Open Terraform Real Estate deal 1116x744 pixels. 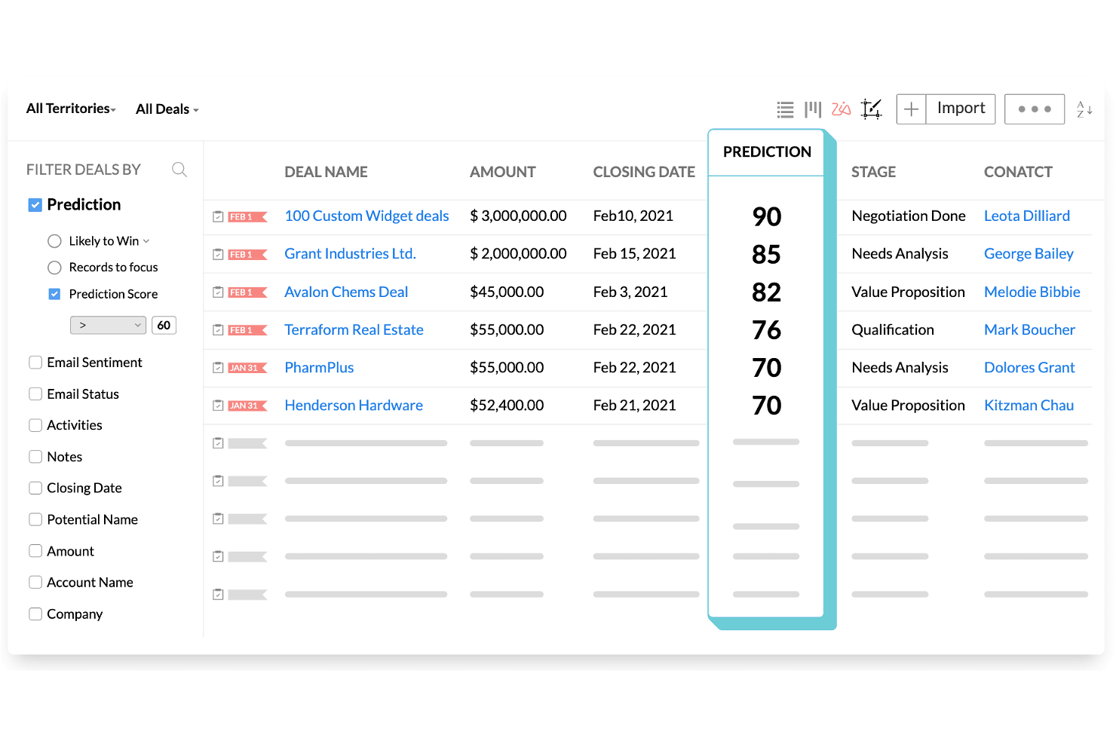[x=354, y=330]
